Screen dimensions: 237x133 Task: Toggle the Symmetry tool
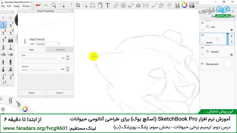[145, 6]
